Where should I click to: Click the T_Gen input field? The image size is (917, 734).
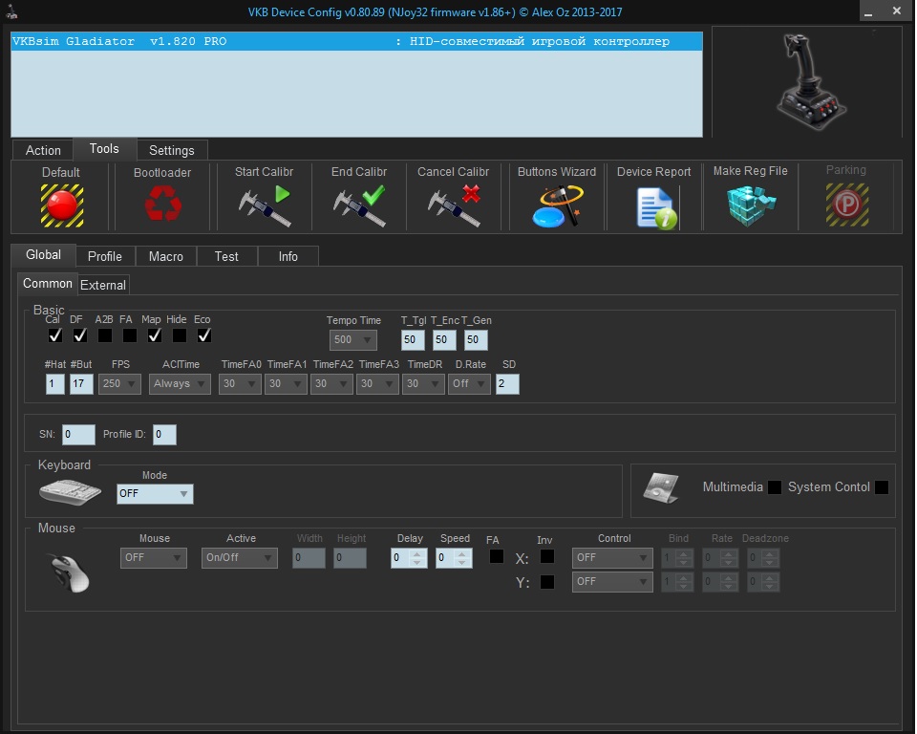pos(476,339)
